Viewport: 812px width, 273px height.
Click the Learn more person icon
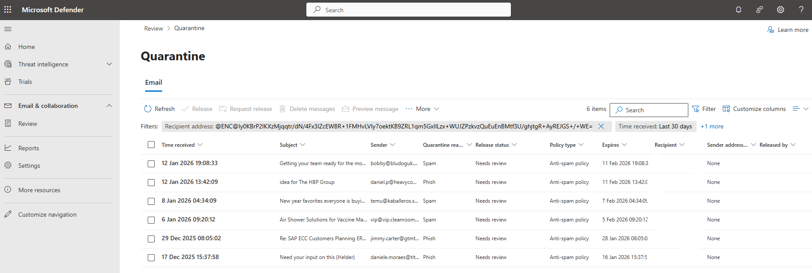(x=771, y=30)
